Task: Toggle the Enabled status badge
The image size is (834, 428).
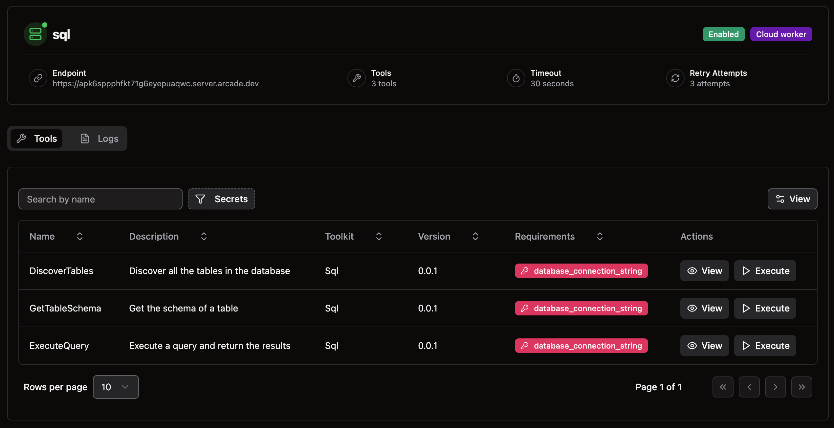Action: [723, 34]
